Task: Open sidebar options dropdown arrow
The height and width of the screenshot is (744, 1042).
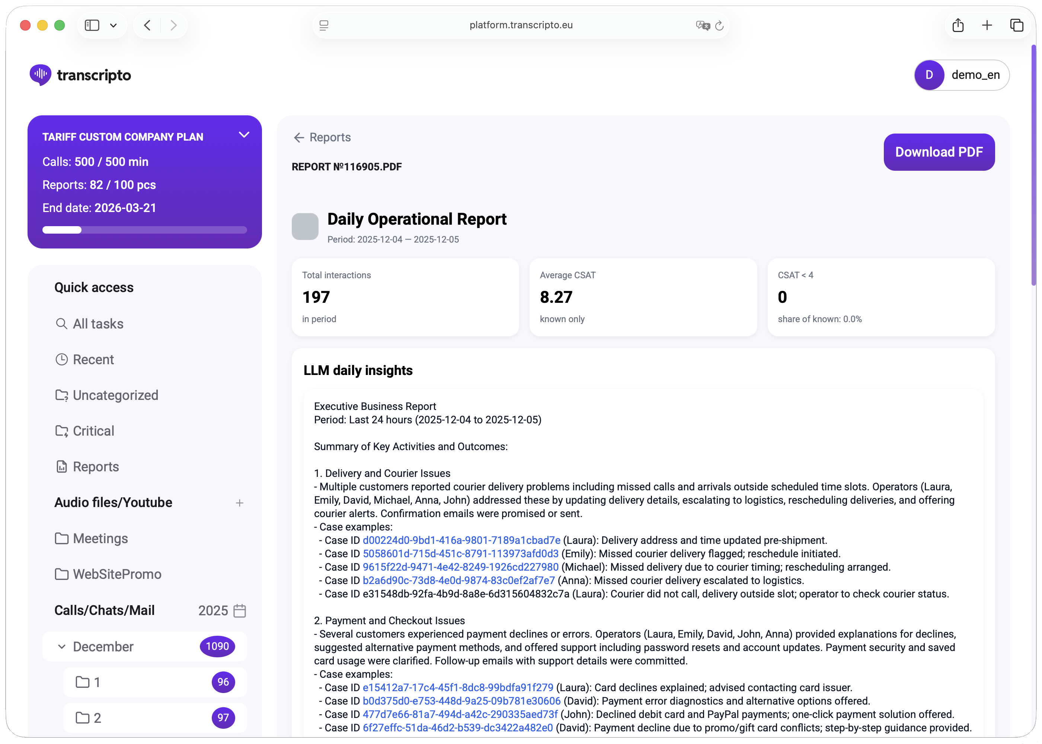Action: click(x=113, y=25)
